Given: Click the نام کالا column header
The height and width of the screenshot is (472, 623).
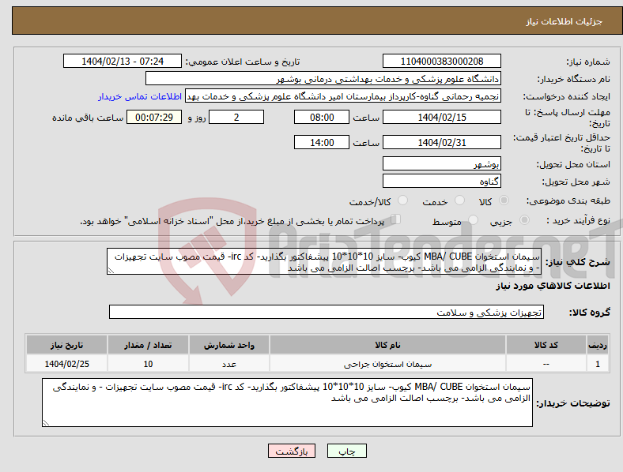Looking at the screenshot, I should [x=387, y=345].
